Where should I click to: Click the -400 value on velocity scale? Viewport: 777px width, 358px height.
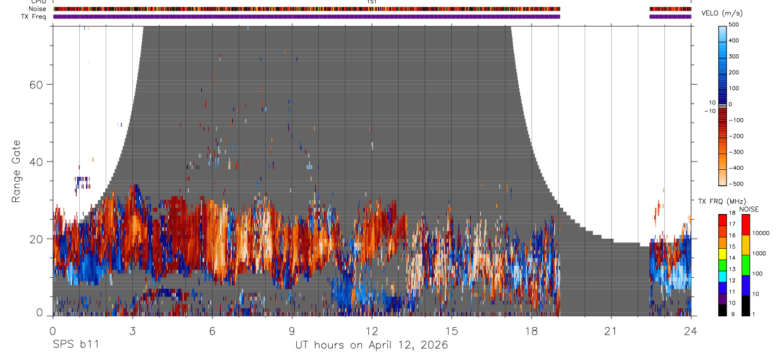pyautogui.click(x=735, y=168)
